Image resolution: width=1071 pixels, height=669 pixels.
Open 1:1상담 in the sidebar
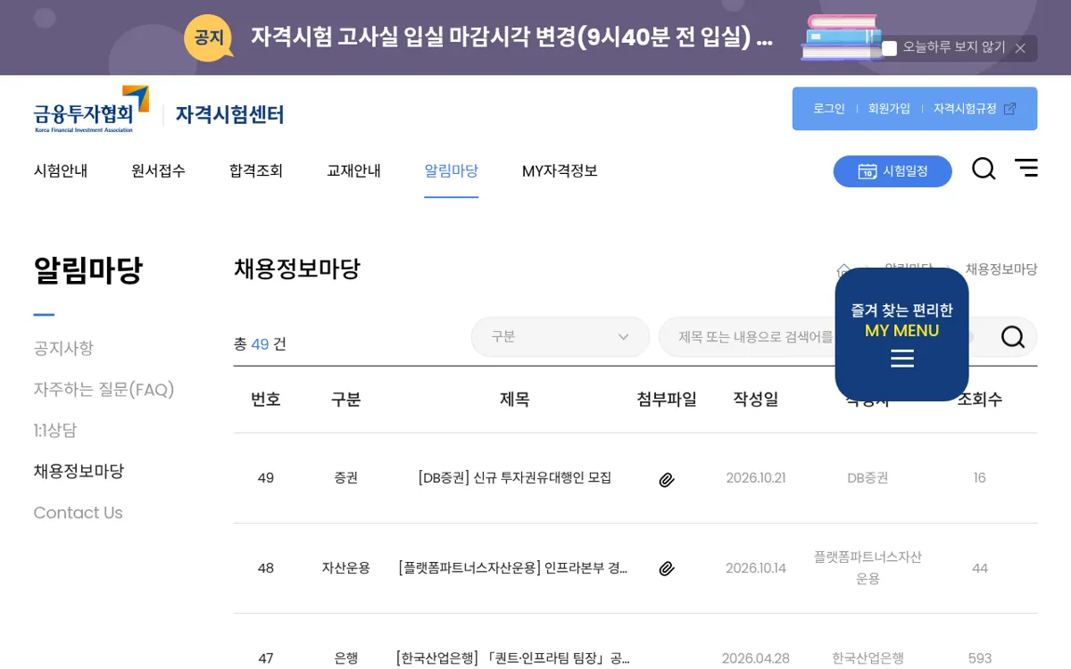tap(55, 430)
